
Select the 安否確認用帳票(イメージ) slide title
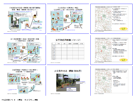click(68, 40)
